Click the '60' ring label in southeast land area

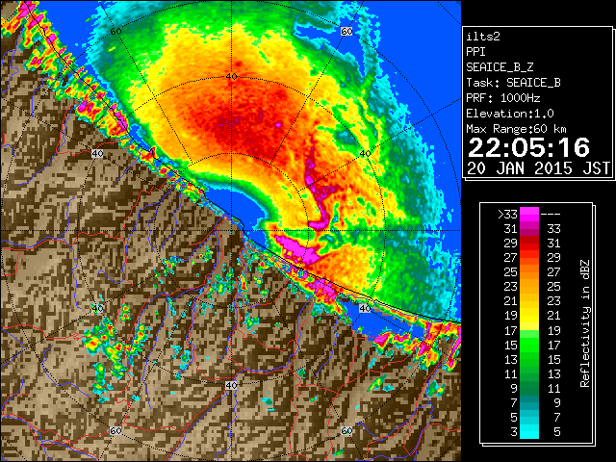coord(346,430)
